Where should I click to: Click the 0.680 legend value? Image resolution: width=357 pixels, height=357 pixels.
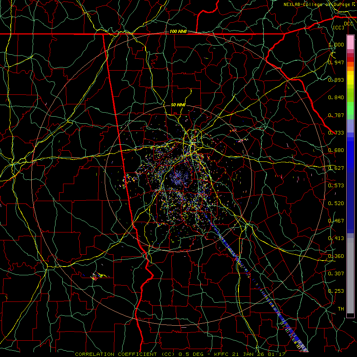pos(336,150)
